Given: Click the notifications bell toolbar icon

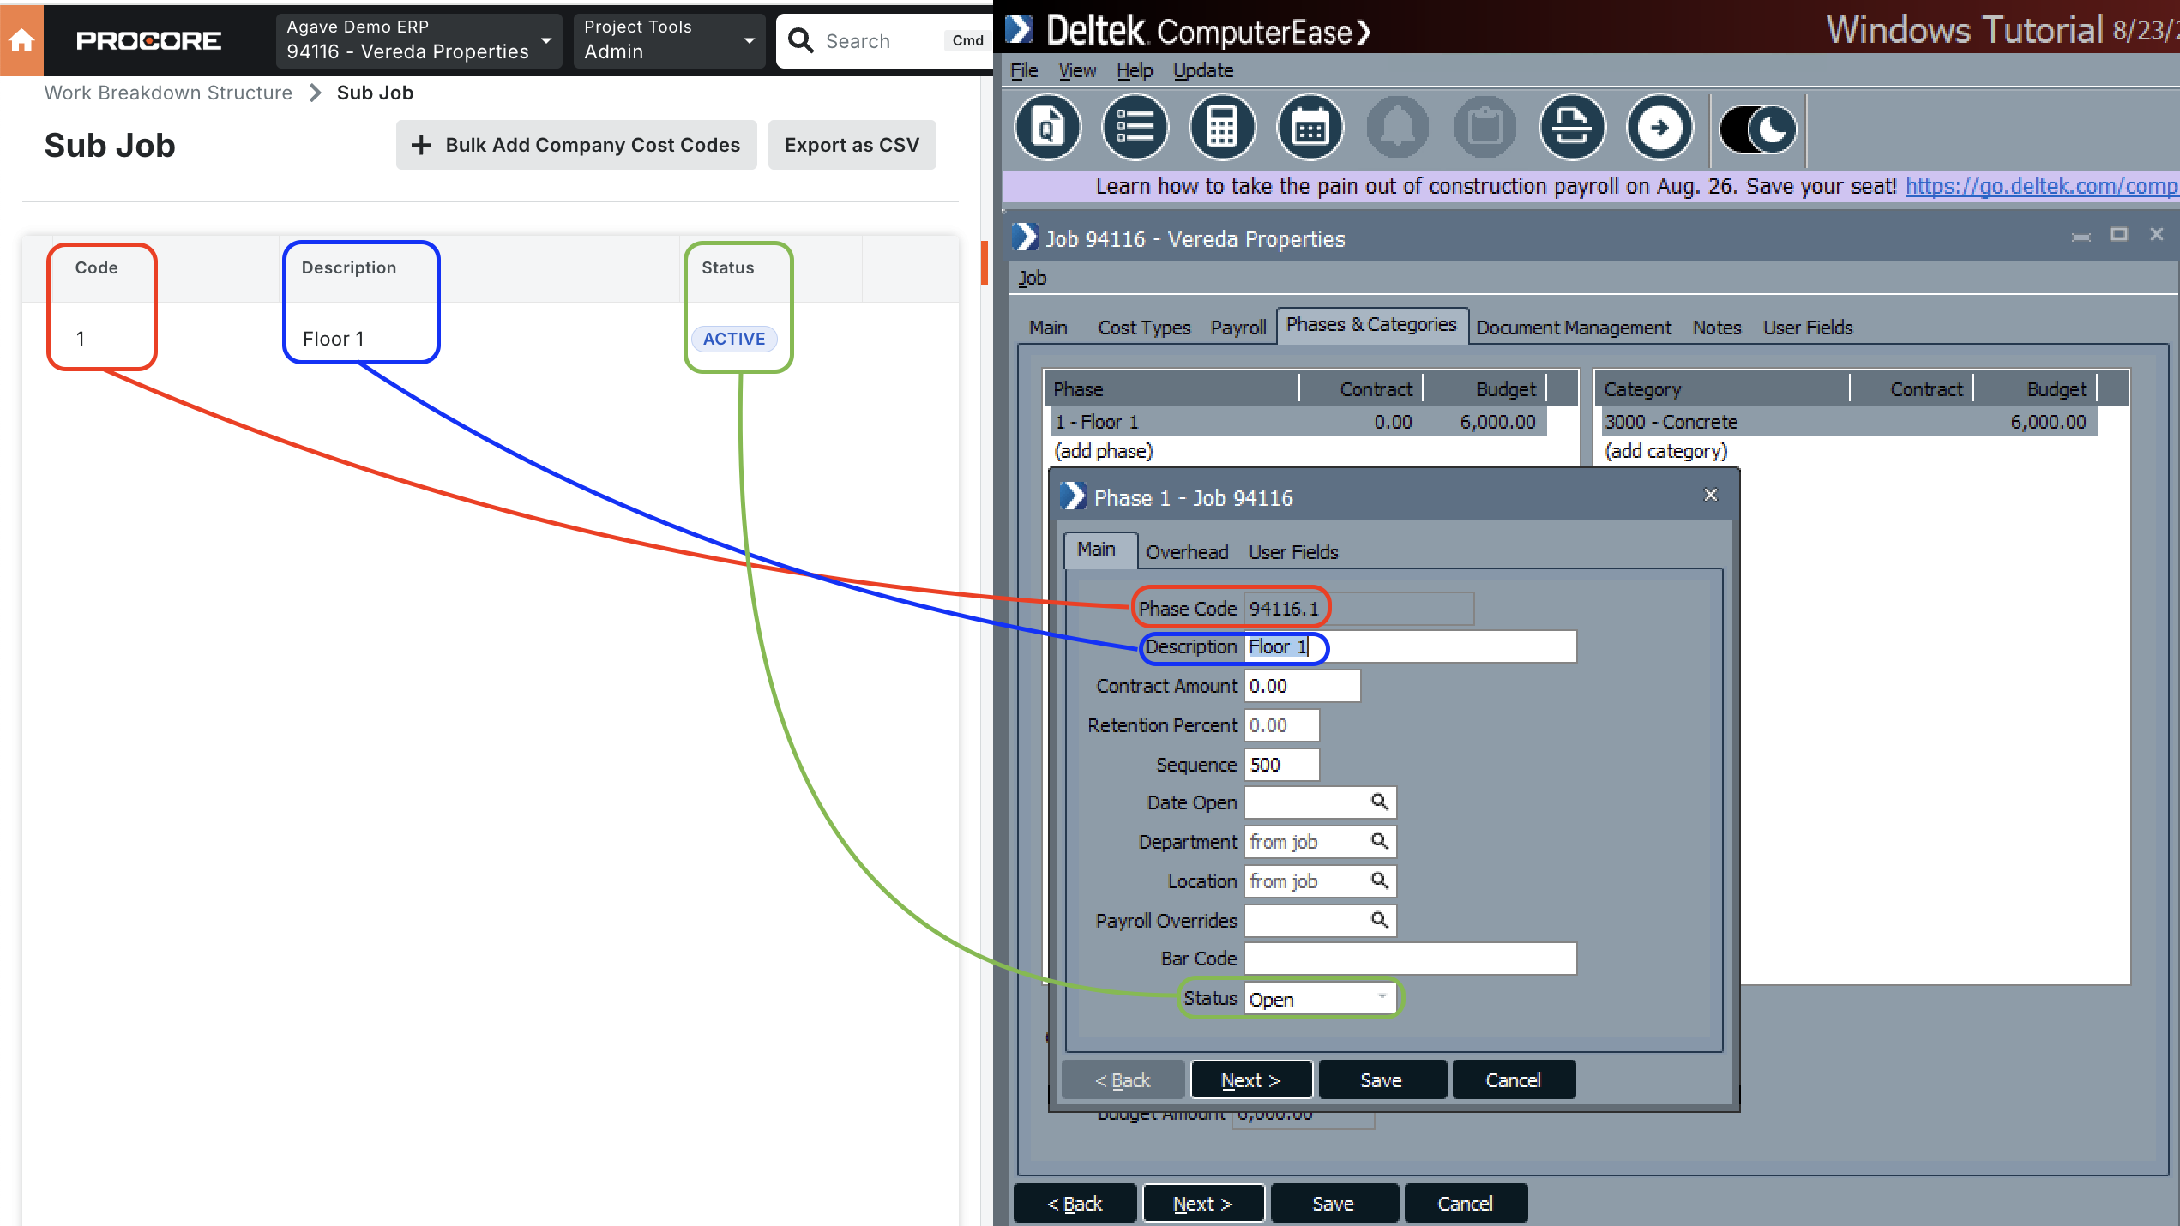Looking at the screenshot, I should click(x=1397, y=128).
